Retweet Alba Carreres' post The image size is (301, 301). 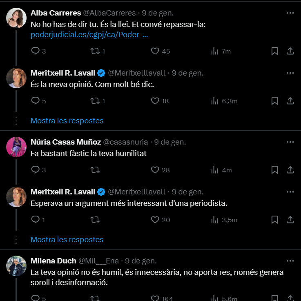pos(95,51)
